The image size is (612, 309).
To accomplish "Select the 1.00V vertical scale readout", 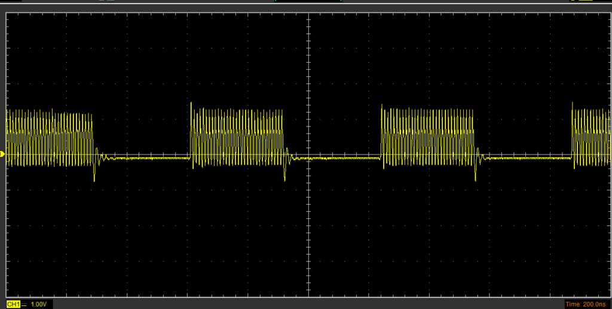I will 39,304.
